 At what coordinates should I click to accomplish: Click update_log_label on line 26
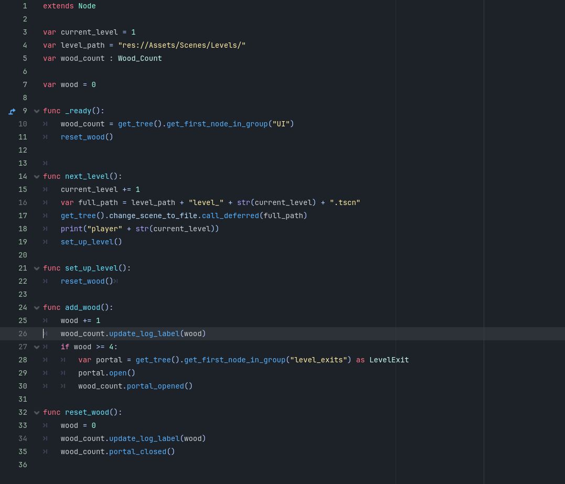(x=144, y=334)
